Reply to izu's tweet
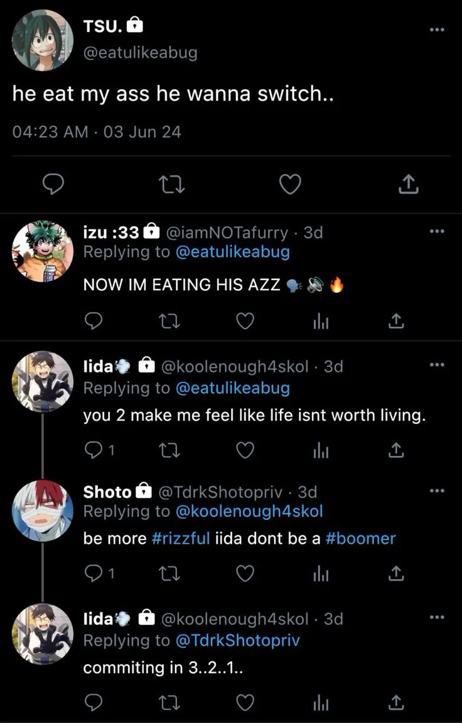Viewport: 462px width, 723px height. tap(94, 322)
